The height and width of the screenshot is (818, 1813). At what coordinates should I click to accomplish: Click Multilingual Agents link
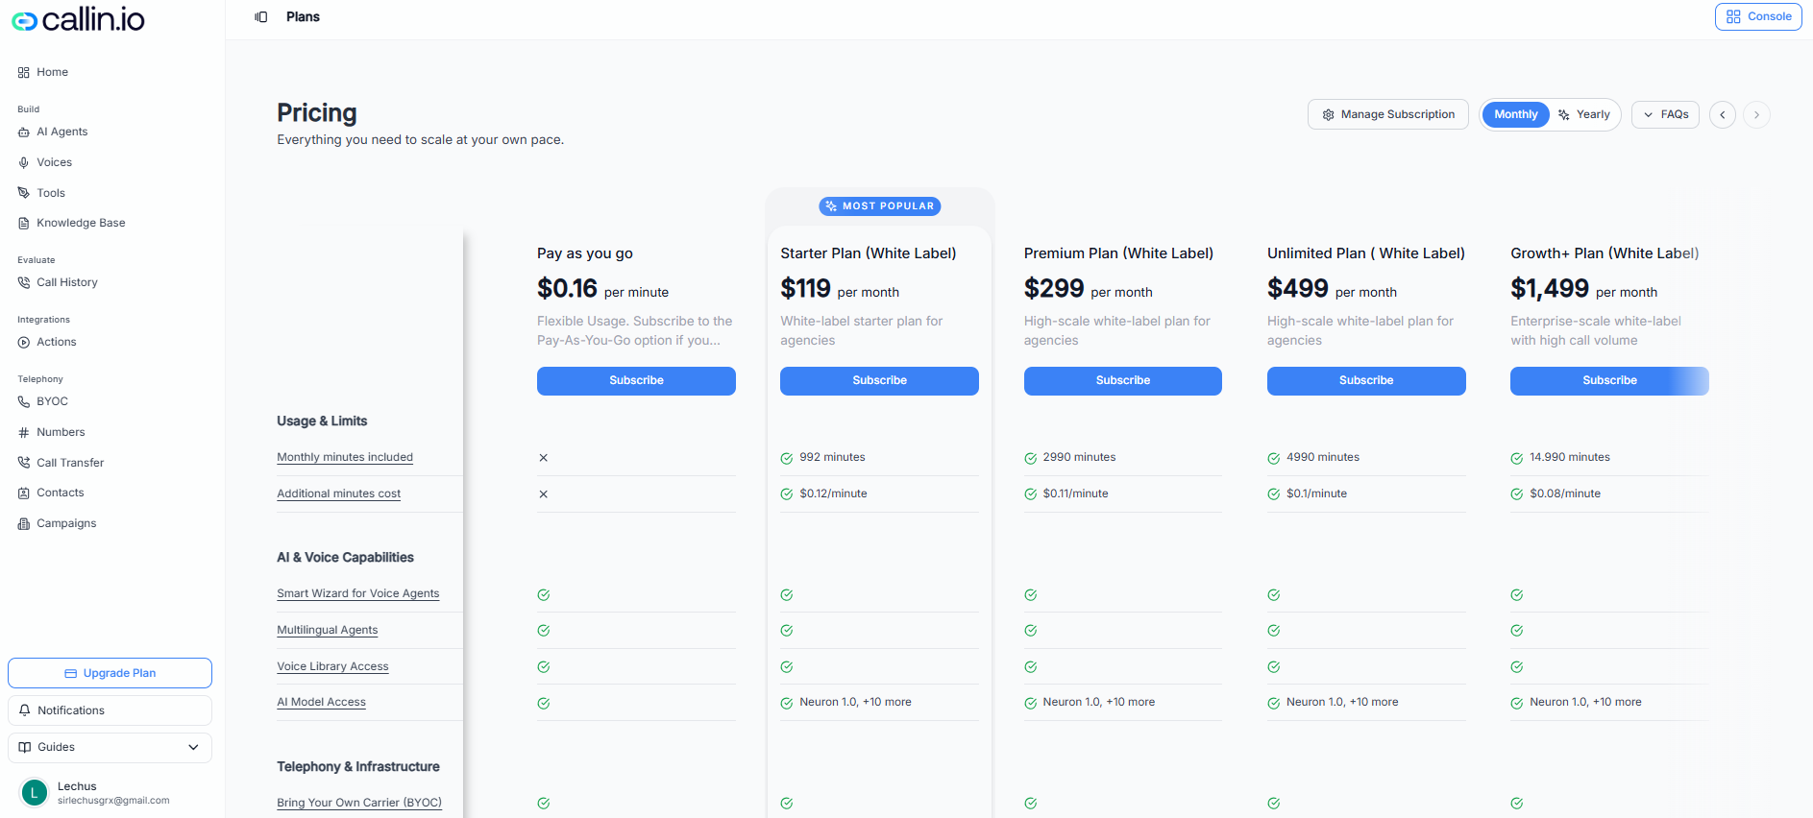pyautogui.click(x=327, y=630)
